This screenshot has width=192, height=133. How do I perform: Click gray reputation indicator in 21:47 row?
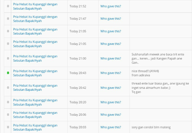pos(8,19)
